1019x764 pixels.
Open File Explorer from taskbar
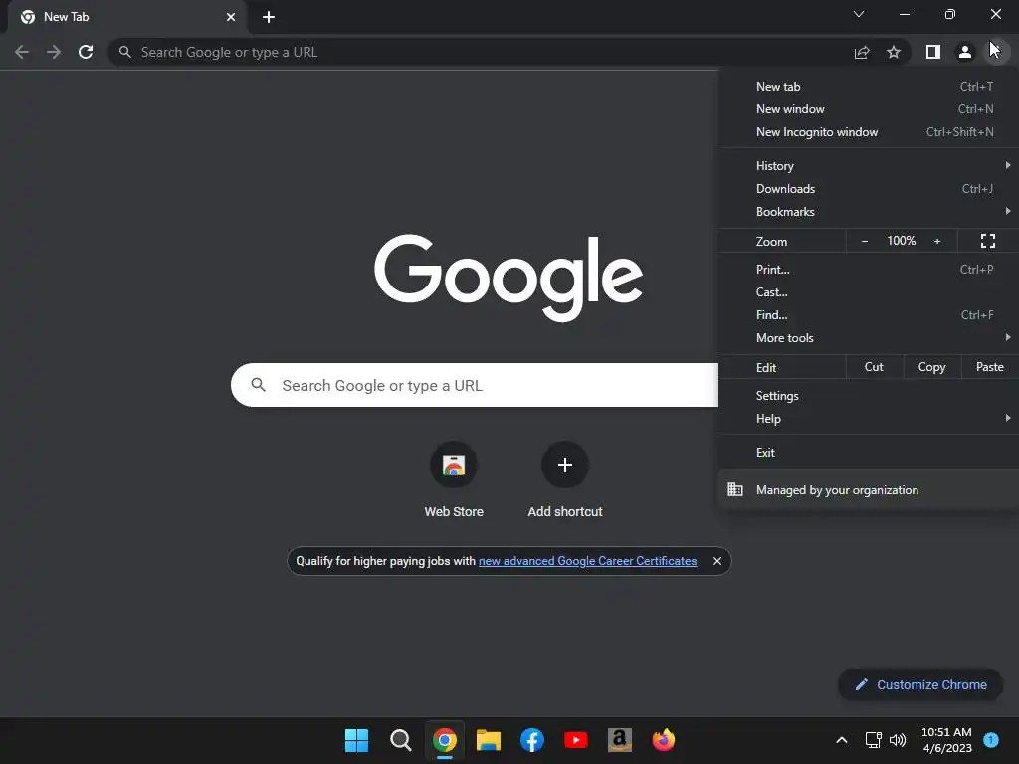(x=488, y=740)
